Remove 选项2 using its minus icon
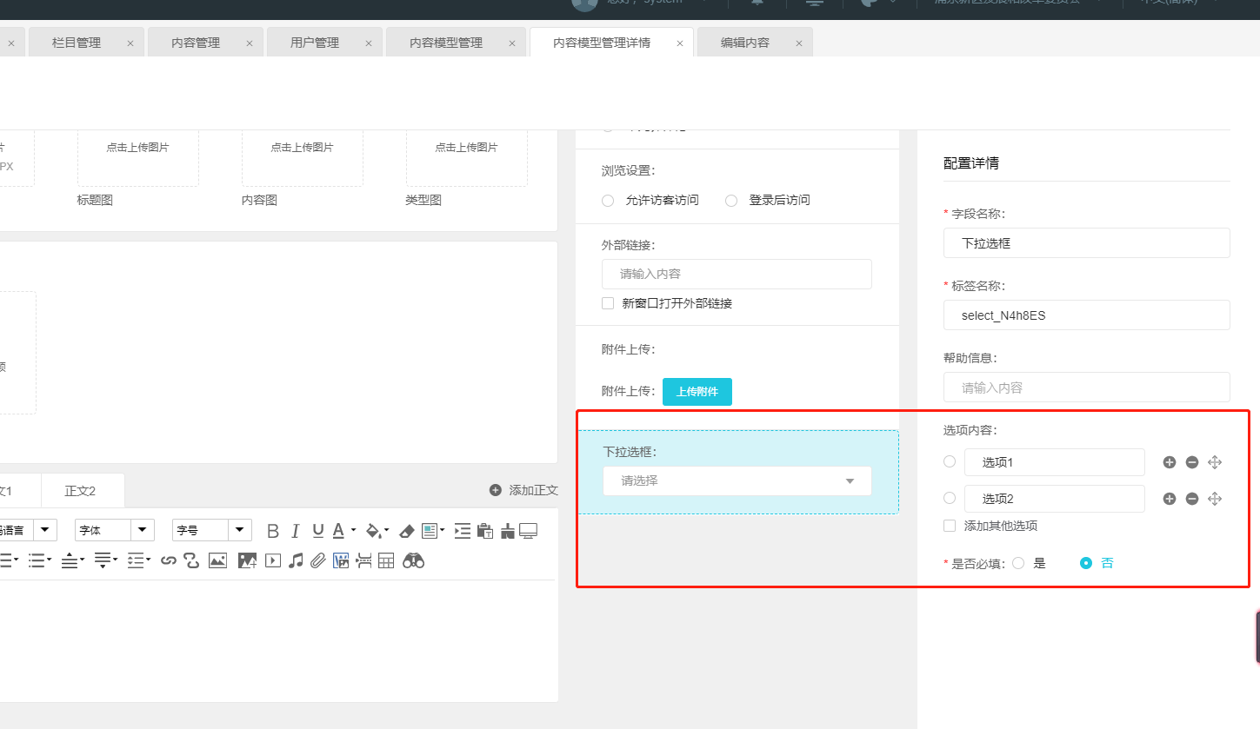The width and height of the screenshot is (1260, 729). pyautogui.click(x=1192, y=499)
